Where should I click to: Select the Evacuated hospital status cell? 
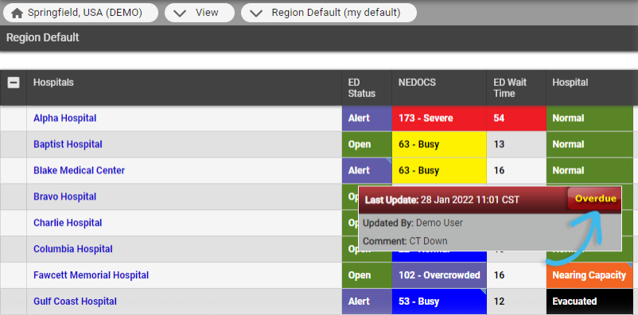coord(589,301)
